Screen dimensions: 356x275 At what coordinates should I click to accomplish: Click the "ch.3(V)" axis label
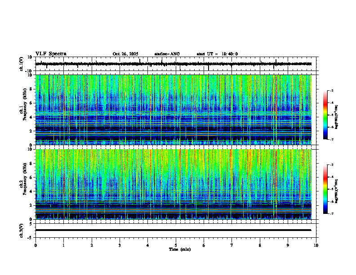click(21, 231)
